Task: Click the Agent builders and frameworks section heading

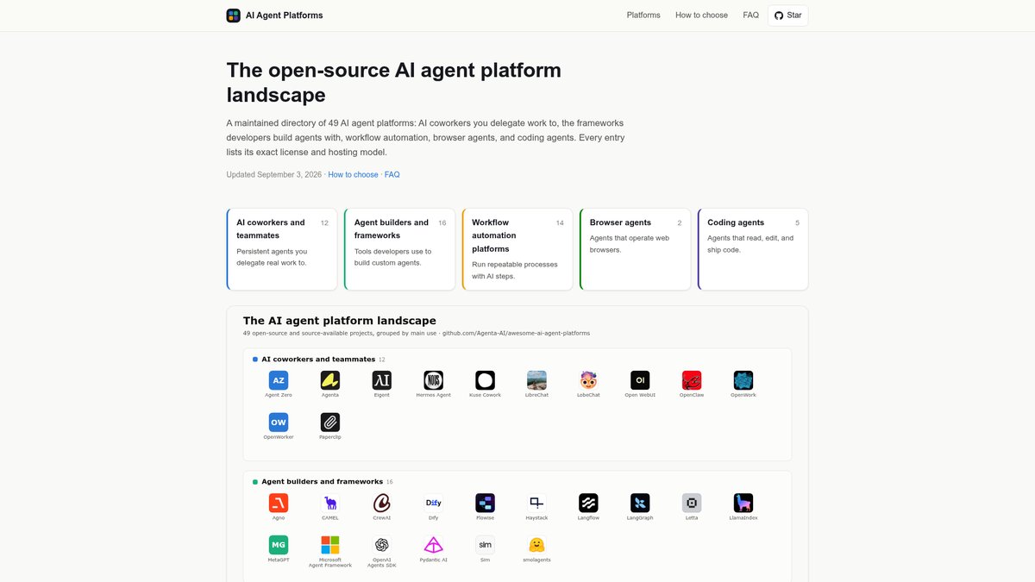Action: tap(322, 481)
